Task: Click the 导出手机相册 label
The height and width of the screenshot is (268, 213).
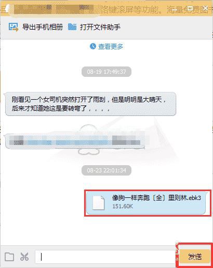Action: (43, 27)
